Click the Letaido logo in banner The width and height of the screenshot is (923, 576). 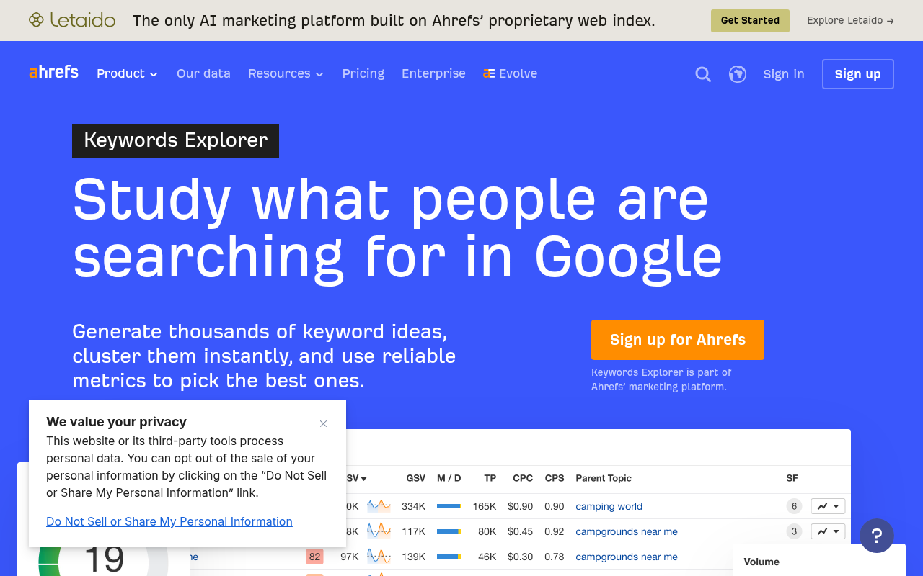click(72, 20)
